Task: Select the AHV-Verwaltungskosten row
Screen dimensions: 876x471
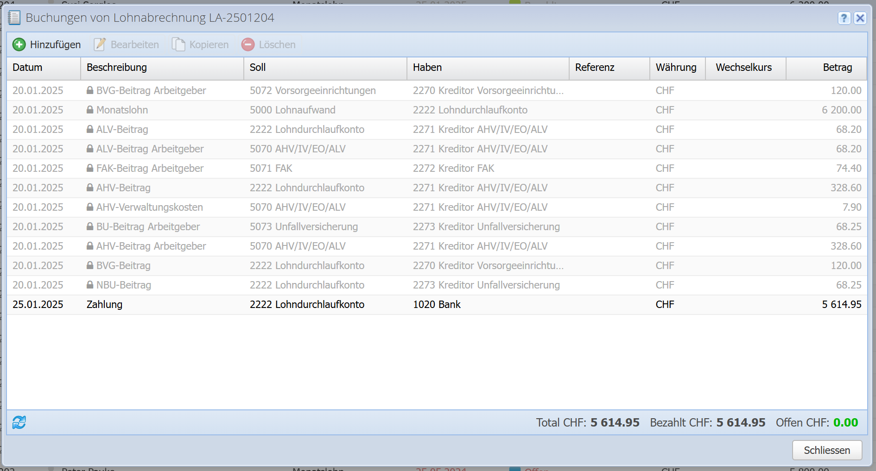Action: (x=150, y=207)
